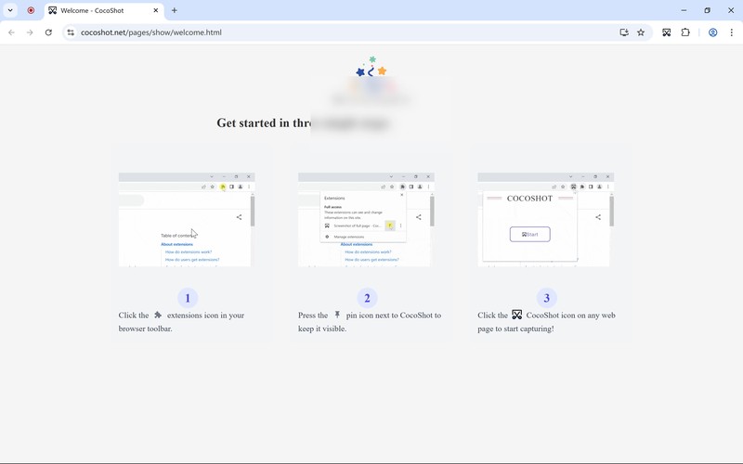
Task: Click the step 3 COCOSHOT Start screenshot
Action: tap(545, 220)
